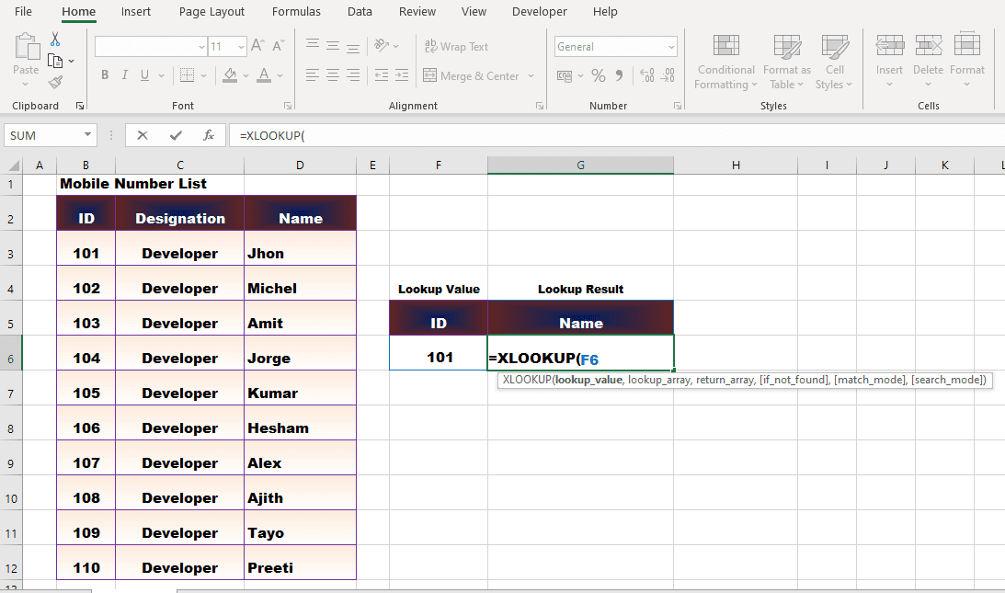Screen dimensions: 1005x593
Task: Increase font size with larger A
Action: (257, 46)
